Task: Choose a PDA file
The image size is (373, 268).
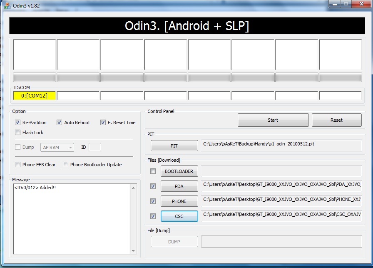Action: click(x=179, y=186)
